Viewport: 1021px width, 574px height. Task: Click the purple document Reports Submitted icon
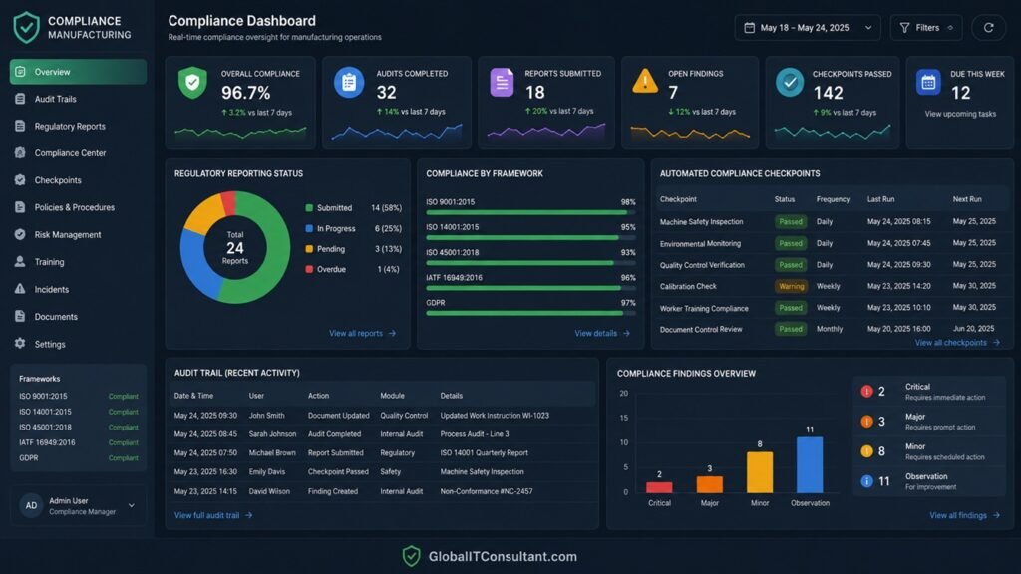(503, 83)
